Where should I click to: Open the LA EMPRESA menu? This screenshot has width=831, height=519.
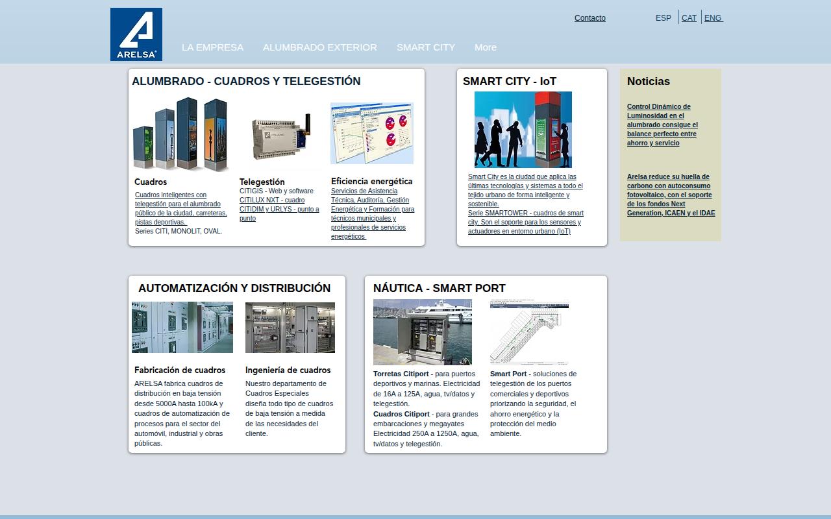click(212, 47)
